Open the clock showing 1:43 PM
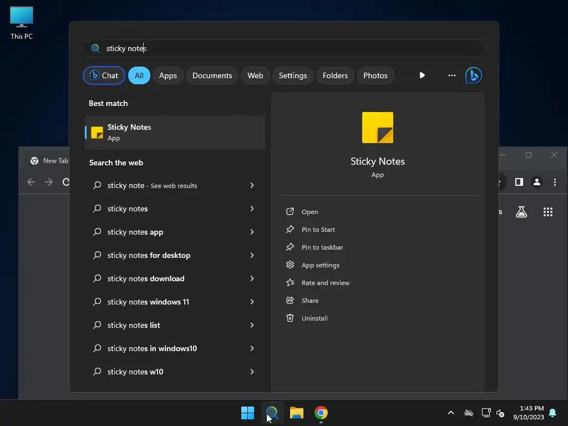Viewport: 568px width, 426px height. pos(528,413)
